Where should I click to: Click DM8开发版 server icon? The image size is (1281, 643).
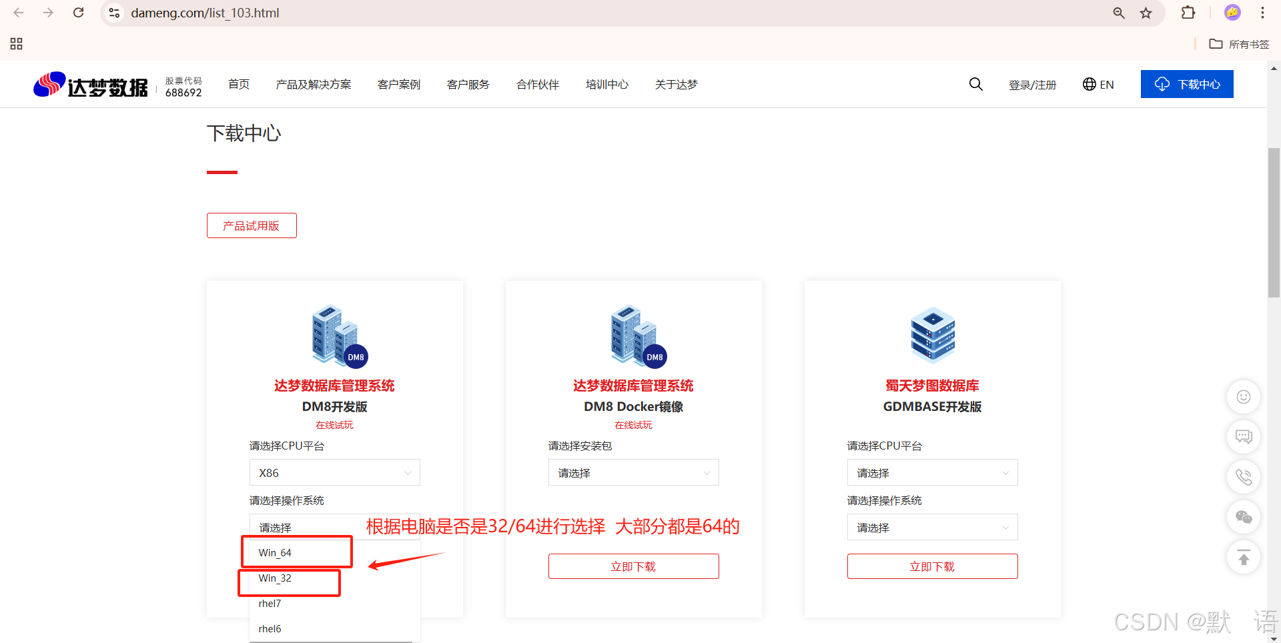pos(339,336)
